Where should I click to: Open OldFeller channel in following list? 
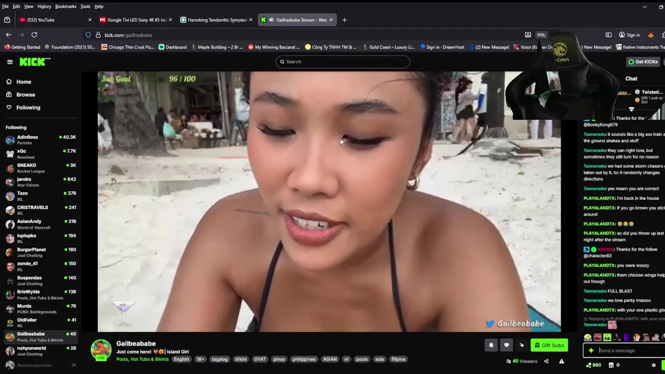[x=41, y=323]
